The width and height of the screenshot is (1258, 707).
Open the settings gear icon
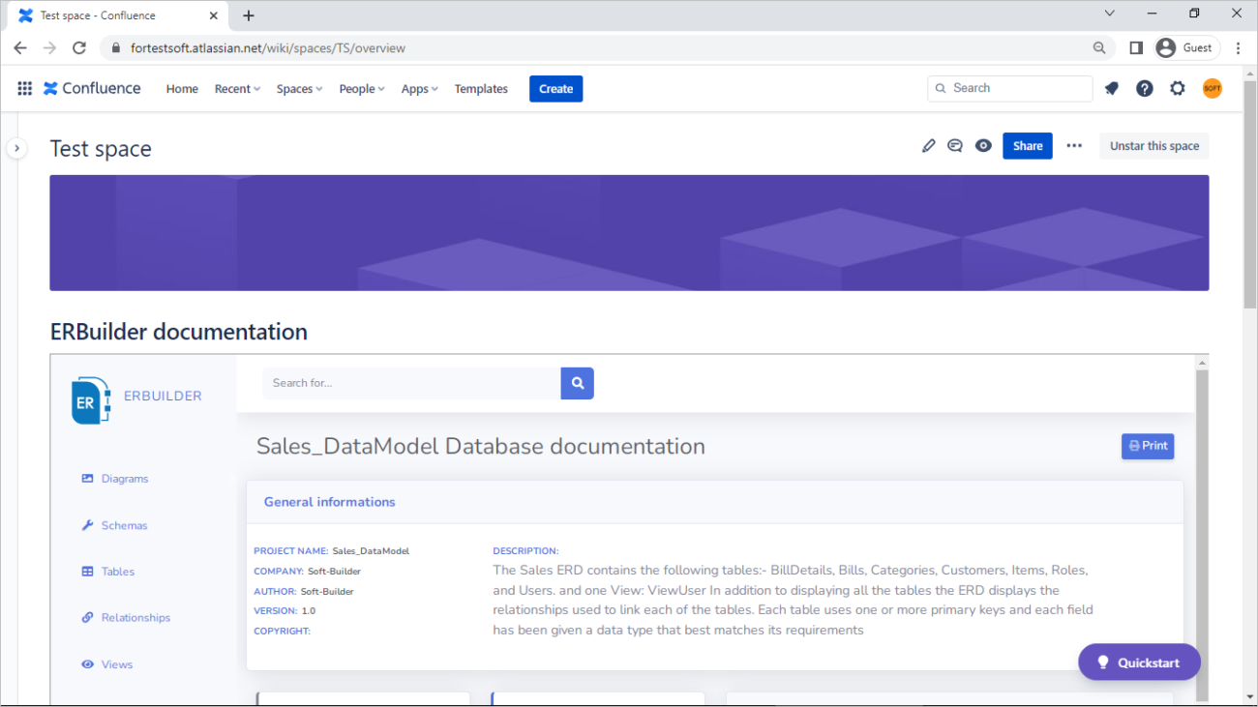(x=1178, y=88)
